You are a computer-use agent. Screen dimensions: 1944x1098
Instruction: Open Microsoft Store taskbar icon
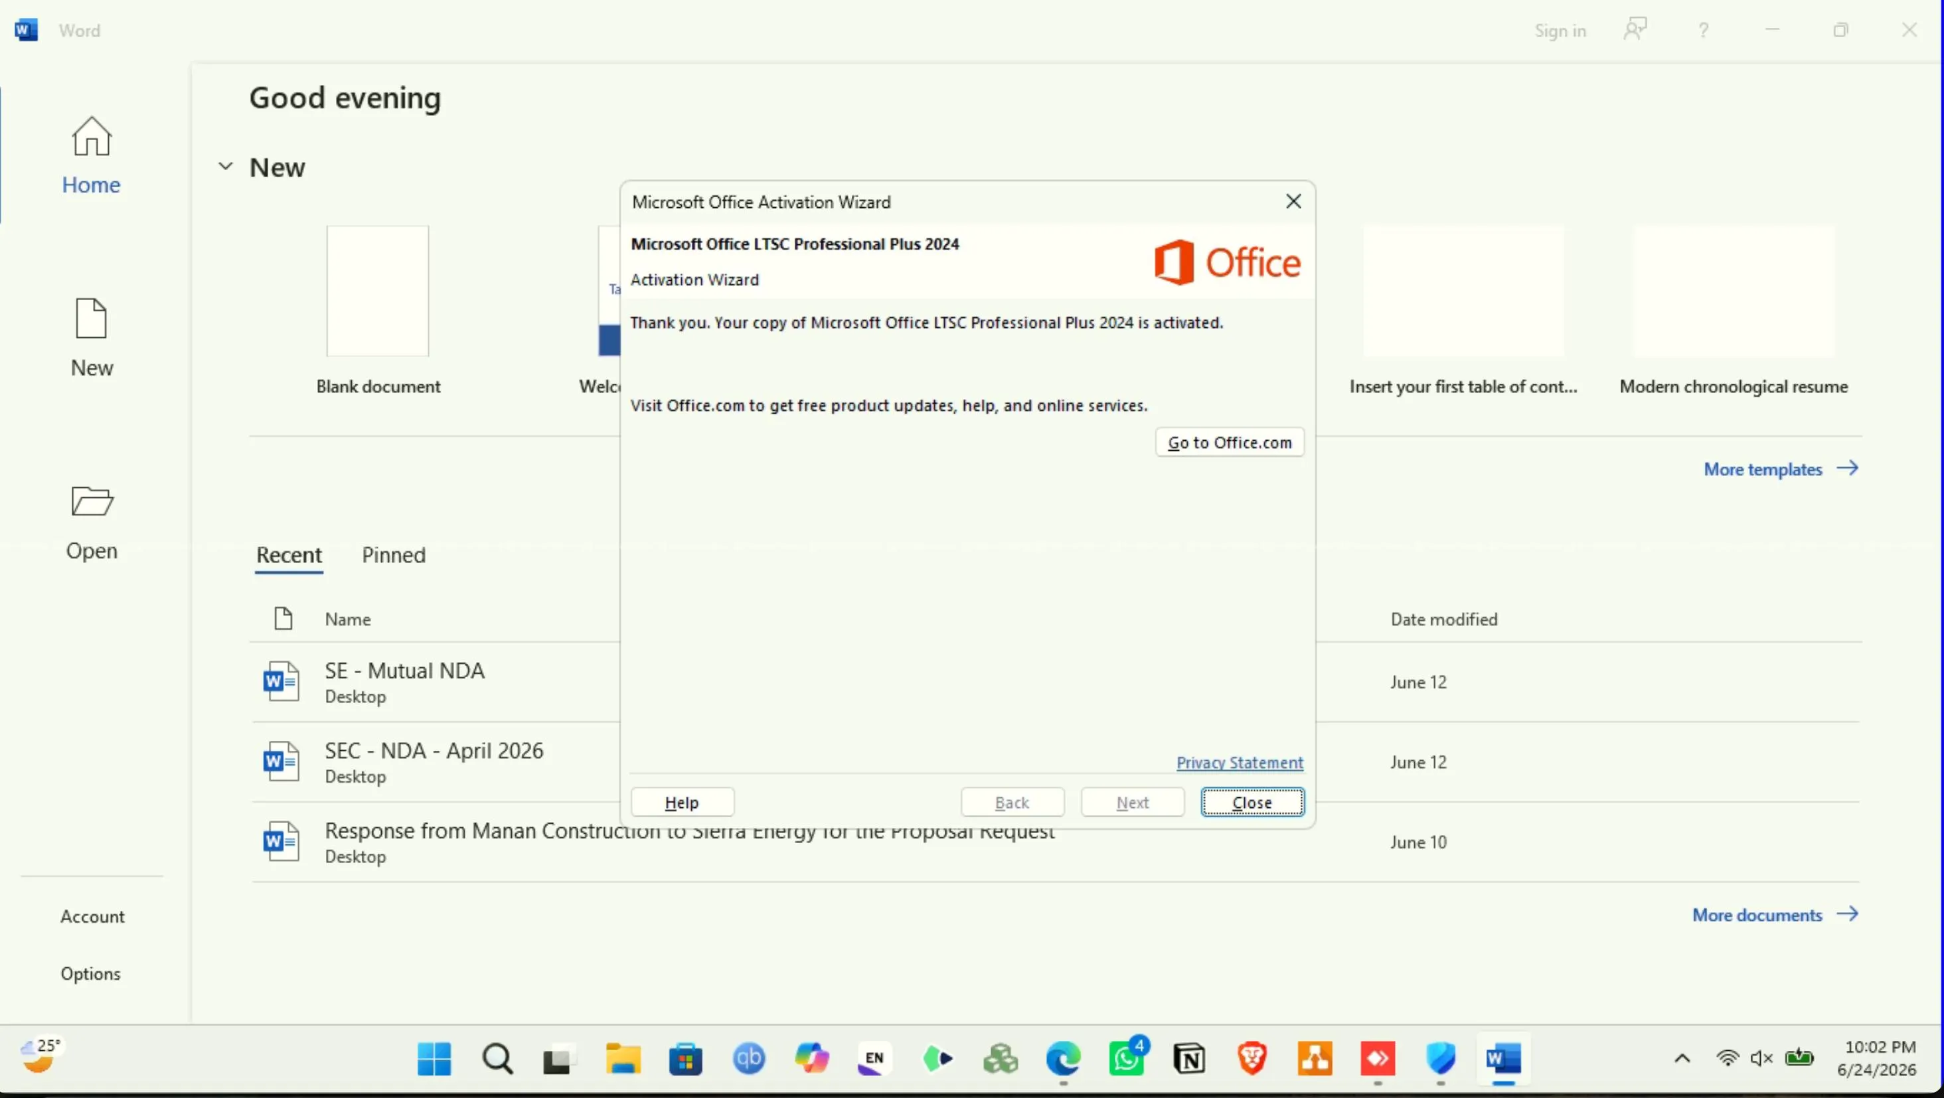[x=685, y=1059]
